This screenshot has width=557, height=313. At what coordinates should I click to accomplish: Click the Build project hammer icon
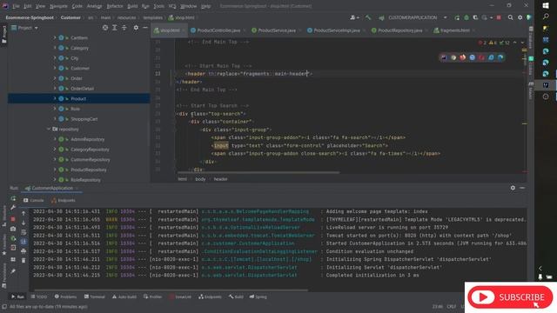[x=368, y=17]
